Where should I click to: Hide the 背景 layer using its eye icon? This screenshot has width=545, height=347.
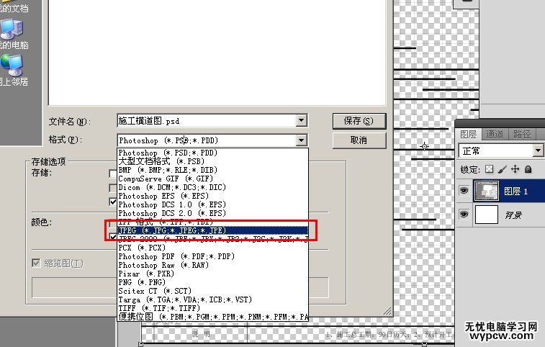(x=464, y=215)
